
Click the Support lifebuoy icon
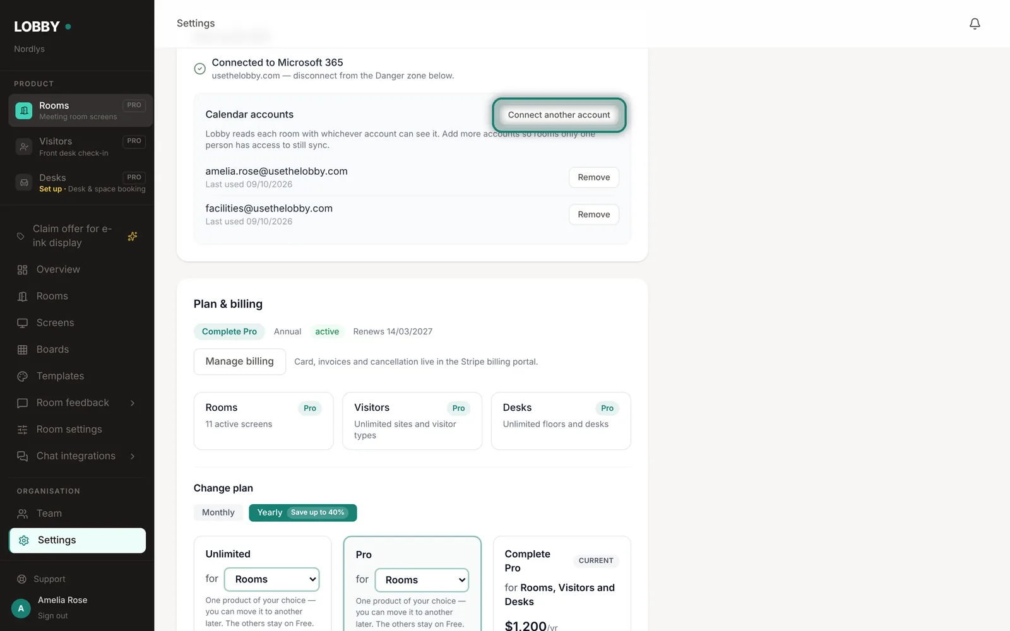click(21, 579)
